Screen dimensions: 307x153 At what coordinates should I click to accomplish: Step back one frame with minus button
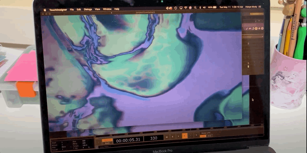[x=191, y=135]
